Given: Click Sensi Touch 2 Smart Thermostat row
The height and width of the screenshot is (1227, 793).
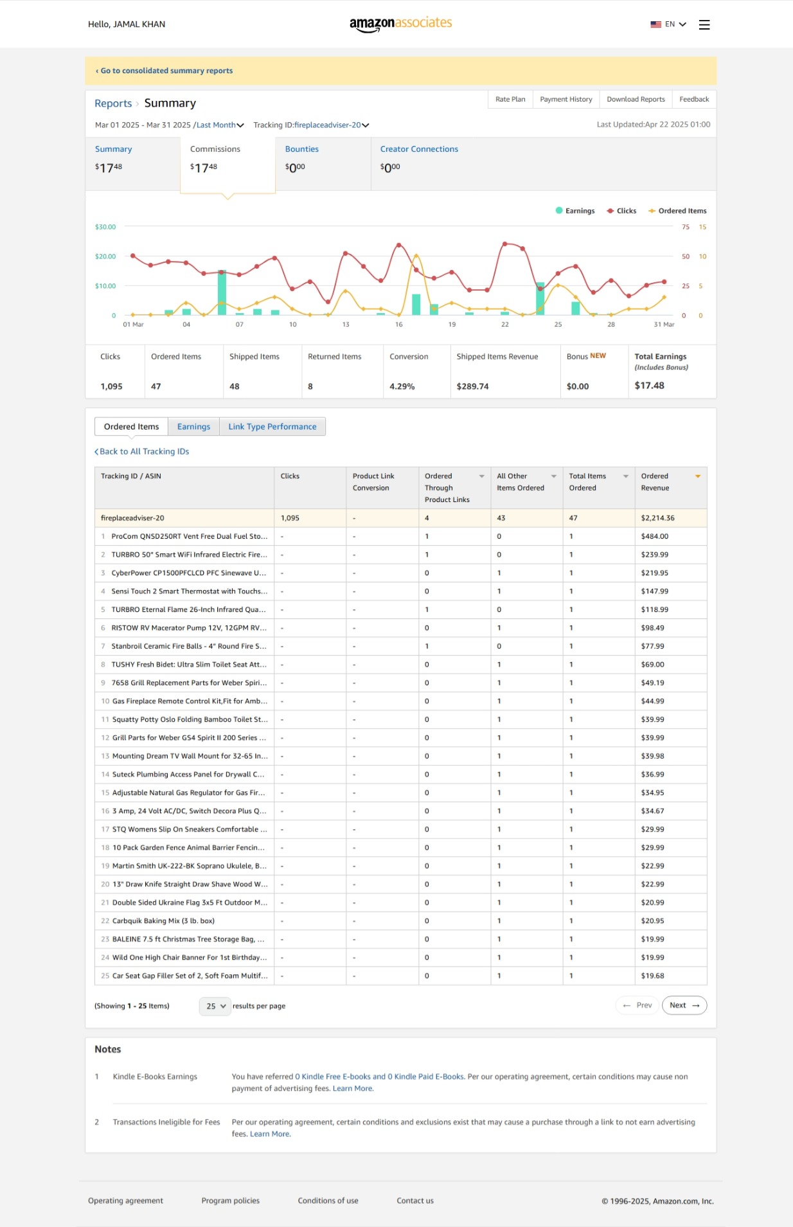Looking at the screenshot, I should pyautogui.click(x=400, y=591).
